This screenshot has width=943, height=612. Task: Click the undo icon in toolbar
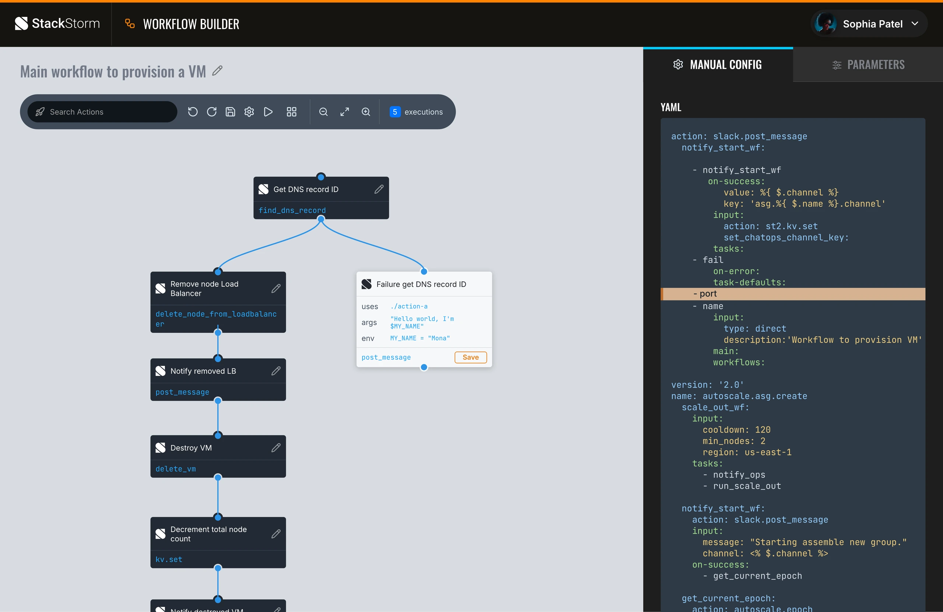point(193,112)
